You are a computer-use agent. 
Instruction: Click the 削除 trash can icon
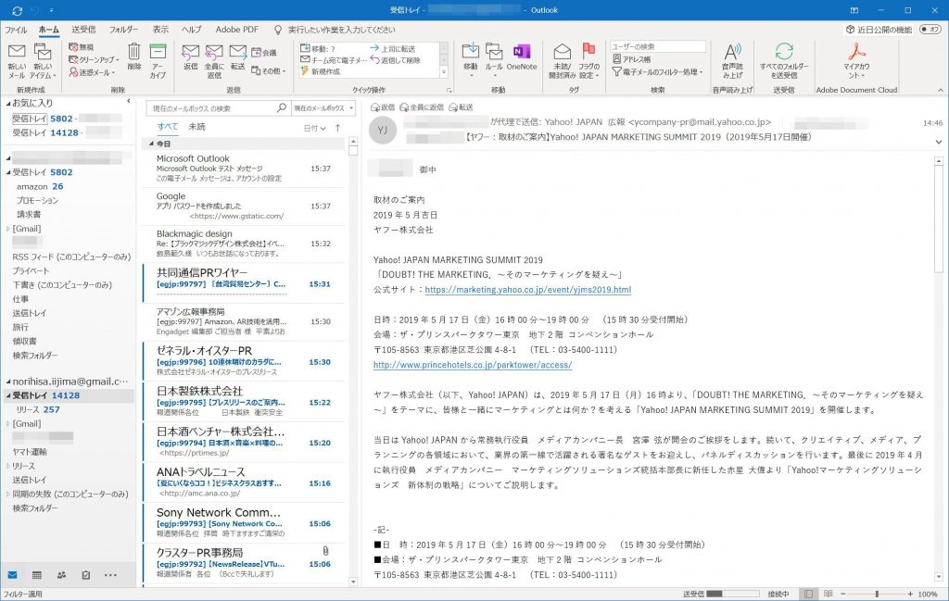point(134,53)
